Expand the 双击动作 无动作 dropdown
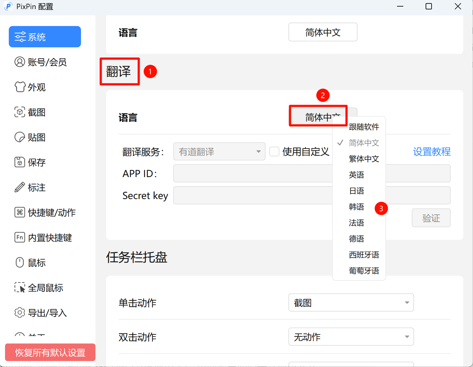 pos(351,337)
